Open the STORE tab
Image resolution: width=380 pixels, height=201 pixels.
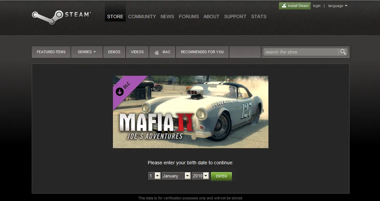click(115, 16)
